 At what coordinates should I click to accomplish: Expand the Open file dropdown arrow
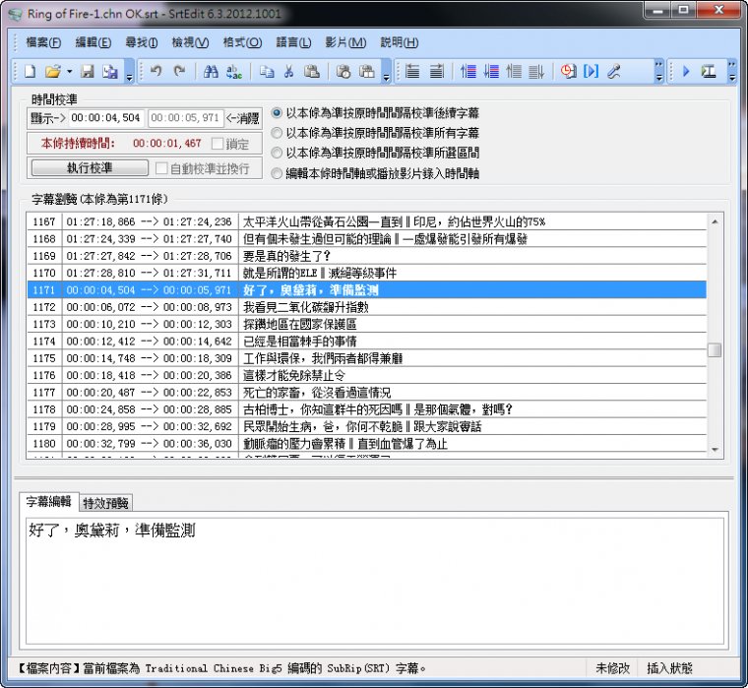(70, 72)
